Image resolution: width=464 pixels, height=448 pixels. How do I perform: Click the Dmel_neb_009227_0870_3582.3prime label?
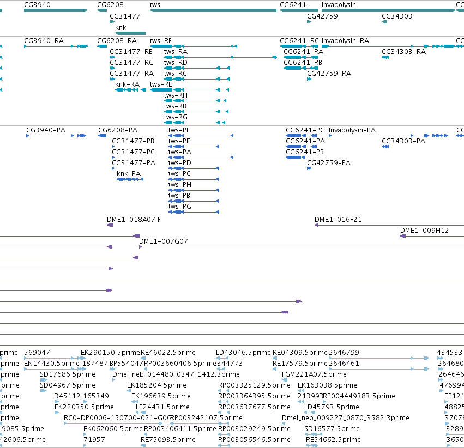[x=346, y=418]
